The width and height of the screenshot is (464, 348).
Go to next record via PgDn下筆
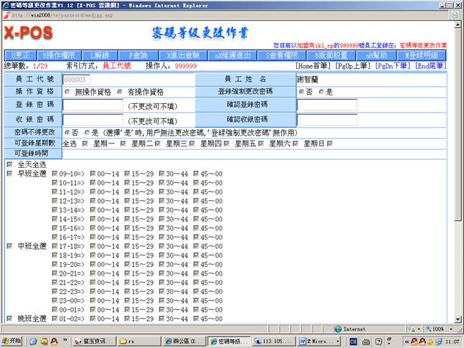394,66
